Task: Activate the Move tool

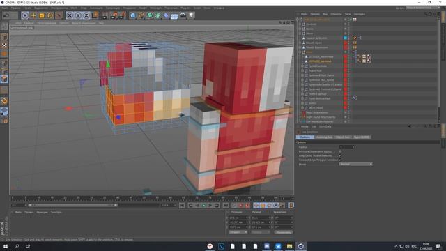Action: [x=33, y=15]
